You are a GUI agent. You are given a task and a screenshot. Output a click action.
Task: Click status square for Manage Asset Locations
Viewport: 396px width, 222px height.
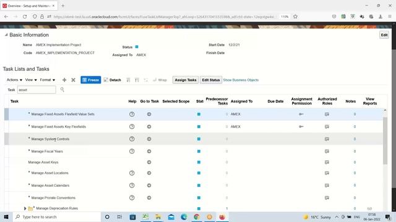pyautogui.click(x=199, y=173)
